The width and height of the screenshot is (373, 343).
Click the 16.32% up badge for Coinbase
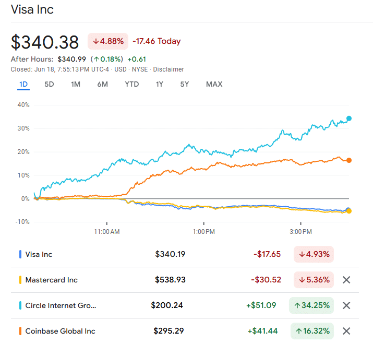pos(312,331)
